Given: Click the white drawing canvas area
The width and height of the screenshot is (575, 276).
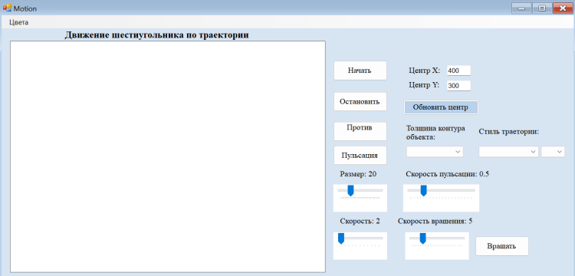Looking at the screenshot, I should click(168, 156).
